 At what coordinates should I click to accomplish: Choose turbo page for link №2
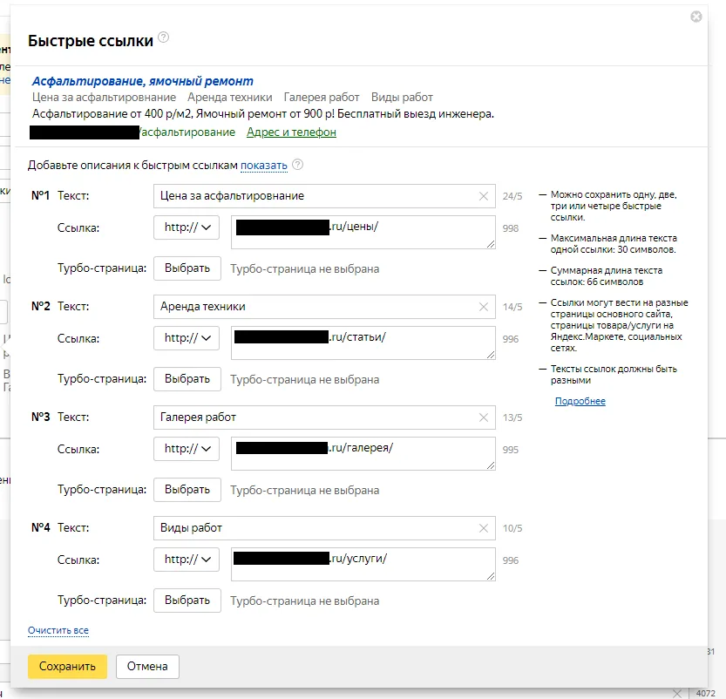point(187,379)
